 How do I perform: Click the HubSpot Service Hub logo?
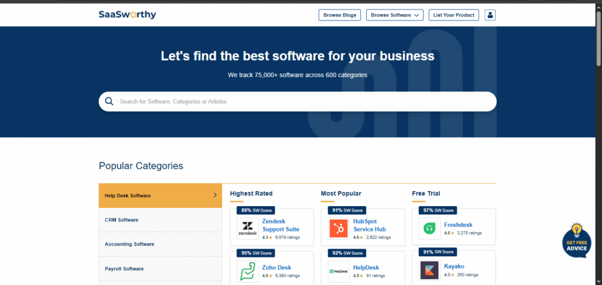[338, 229]
